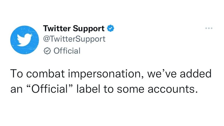Click the word "Twitter" in display name

[56, 28]
